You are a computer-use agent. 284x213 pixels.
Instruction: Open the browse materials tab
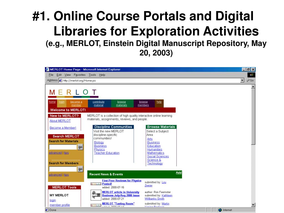pyautogui.click(x=121, y=103)
